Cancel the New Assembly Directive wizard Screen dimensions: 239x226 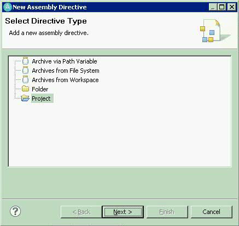point(212,212)
